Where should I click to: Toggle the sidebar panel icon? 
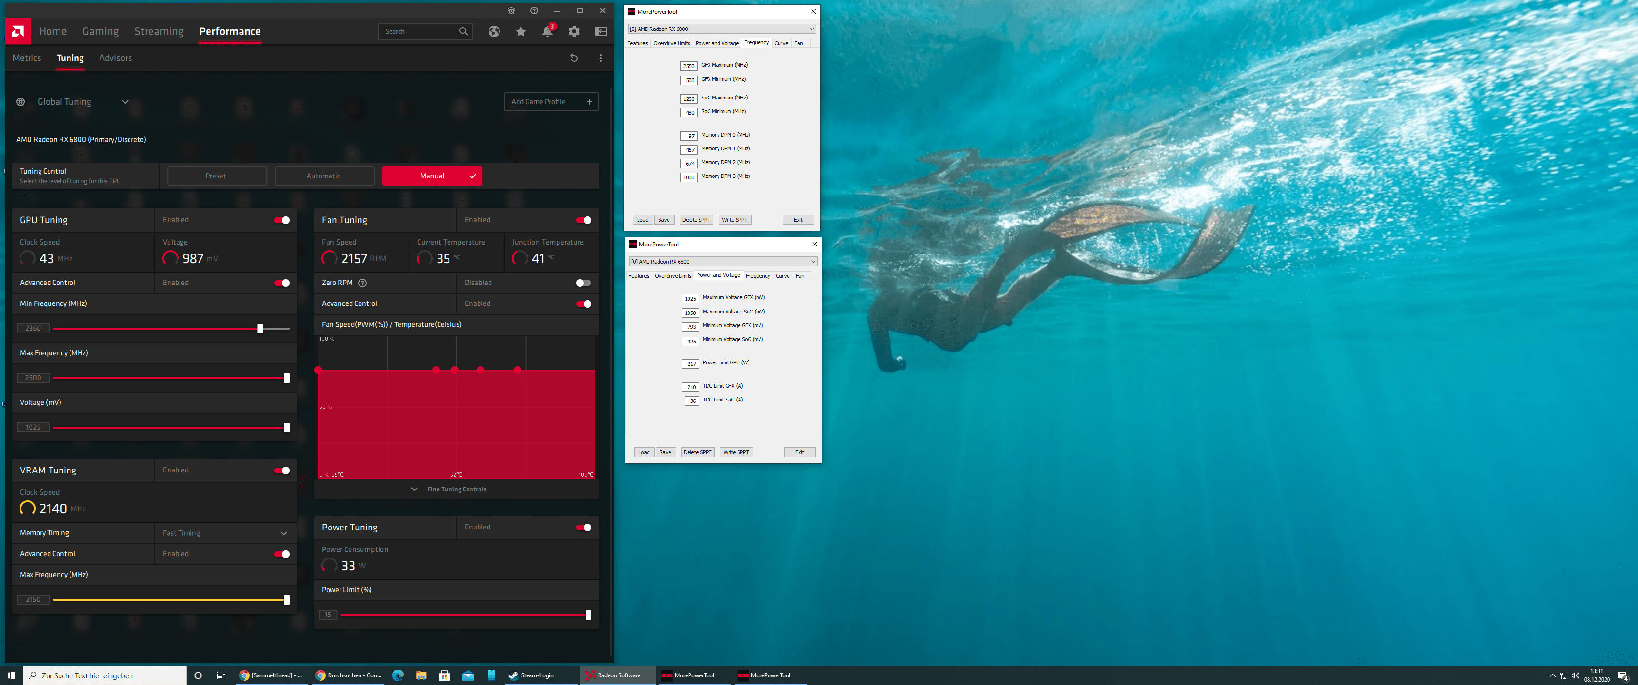601,31
